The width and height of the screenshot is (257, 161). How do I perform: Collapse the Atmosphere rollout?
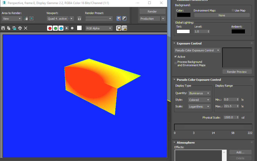(x=174, y=143)
